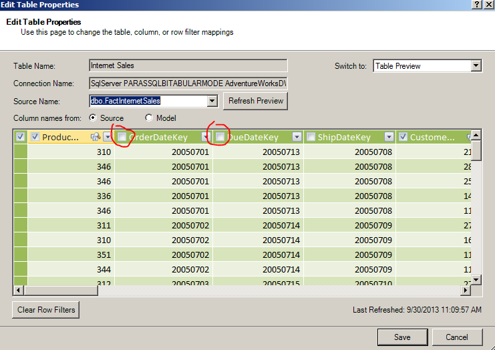495x350 pixels.
Task: Click the Refresh Preview button
Action: 255,101
